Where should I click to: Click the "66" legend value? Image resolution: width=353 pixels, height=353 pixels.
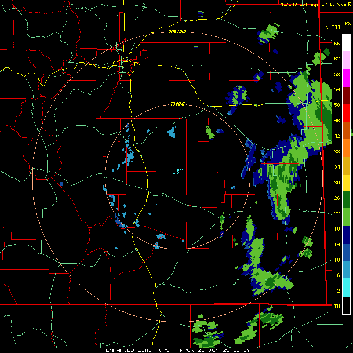tap(337, 43)
